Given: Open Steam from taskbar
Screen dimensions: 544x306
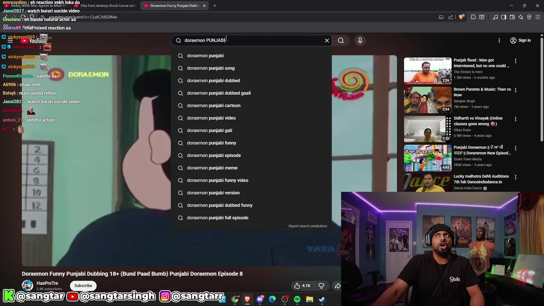Looking at the screenshot, I should 322,299.
